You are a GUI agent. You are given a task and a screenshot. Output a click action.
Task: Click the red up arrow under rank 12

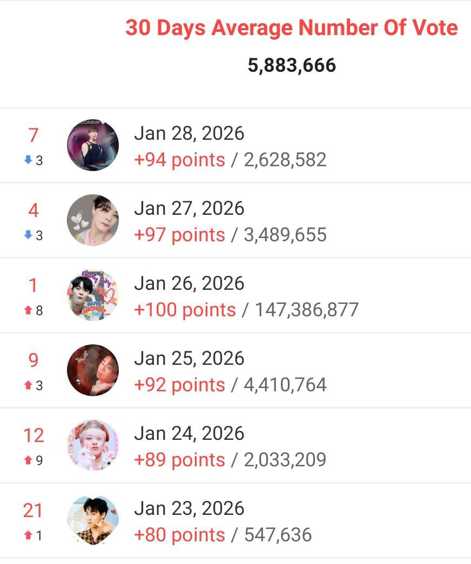coord(28,460)
